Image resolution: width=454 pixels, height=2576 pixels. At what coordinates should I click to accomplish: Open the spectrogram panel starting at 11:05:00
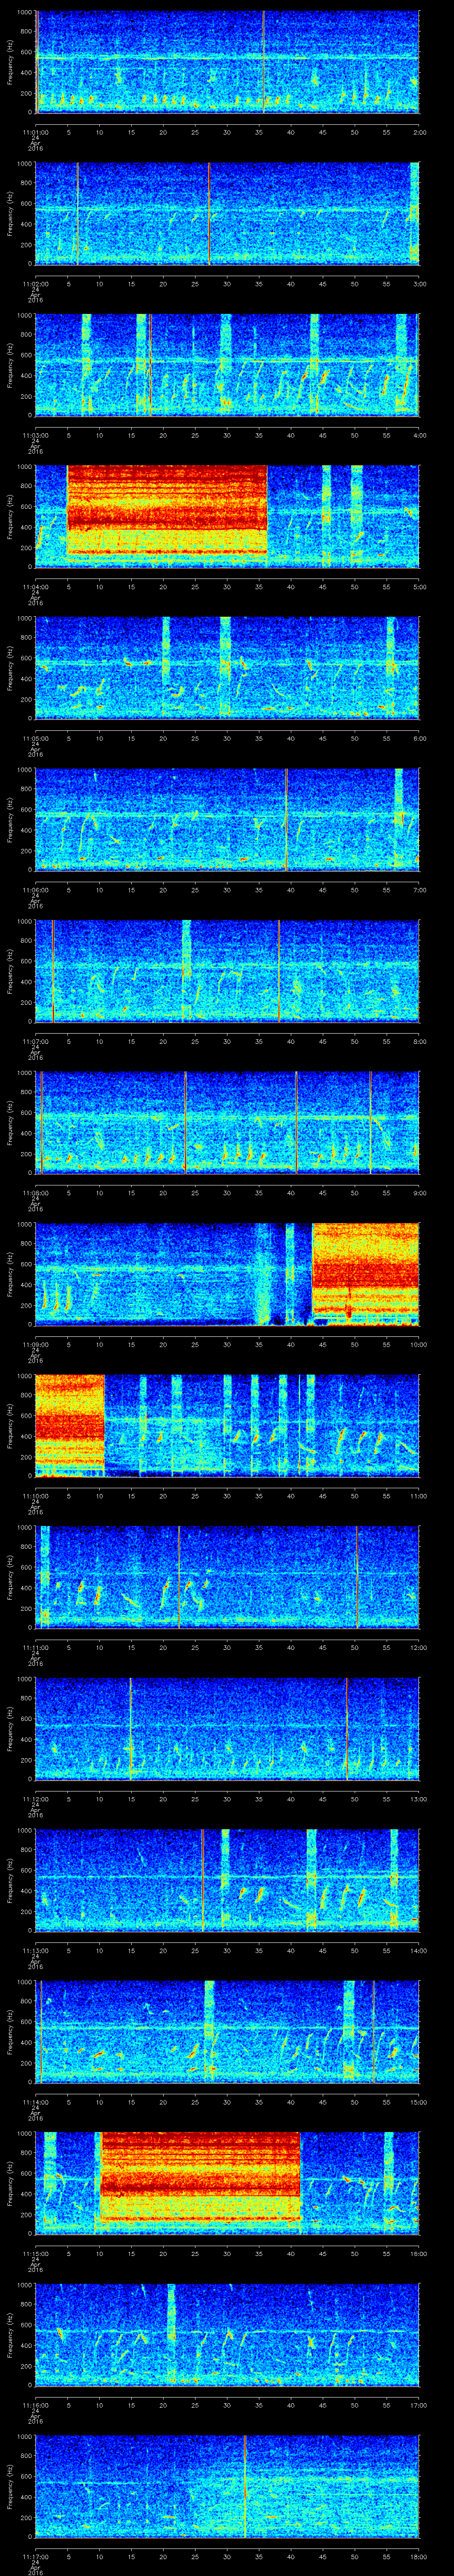tap(227, 668)
